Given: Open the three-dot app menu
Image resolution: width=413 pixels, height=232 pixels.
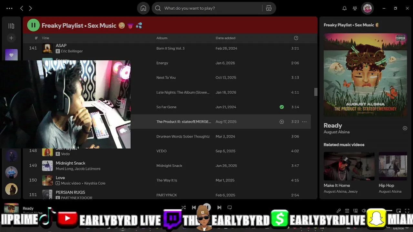Looking at the screenshot, I should pyautogui.click(x=9, y=8).
